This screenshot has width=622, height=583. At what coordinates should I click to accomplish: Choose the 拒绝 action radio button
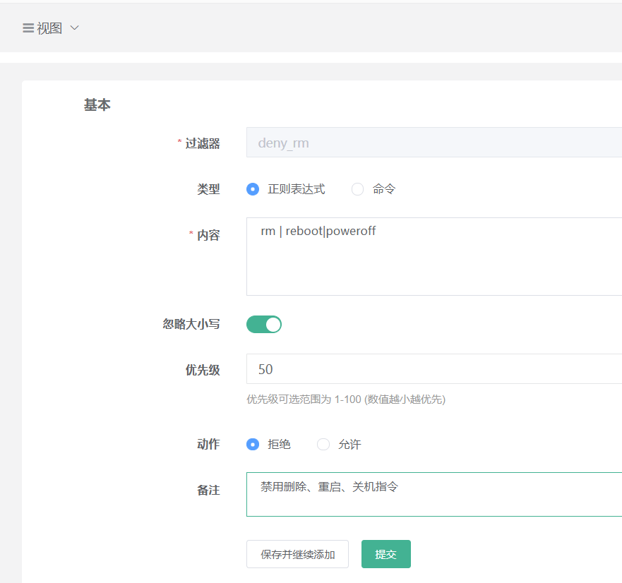coord(253,444)
